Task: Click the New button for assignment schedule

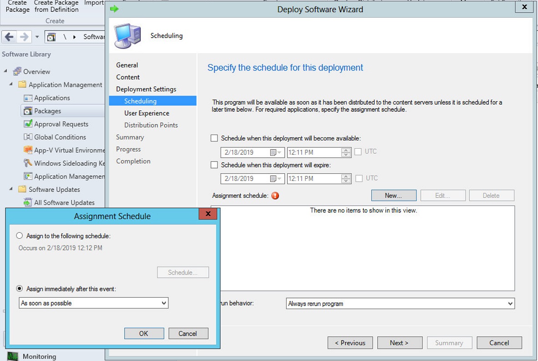Action: pyautogui.click(x=393, y=195)
